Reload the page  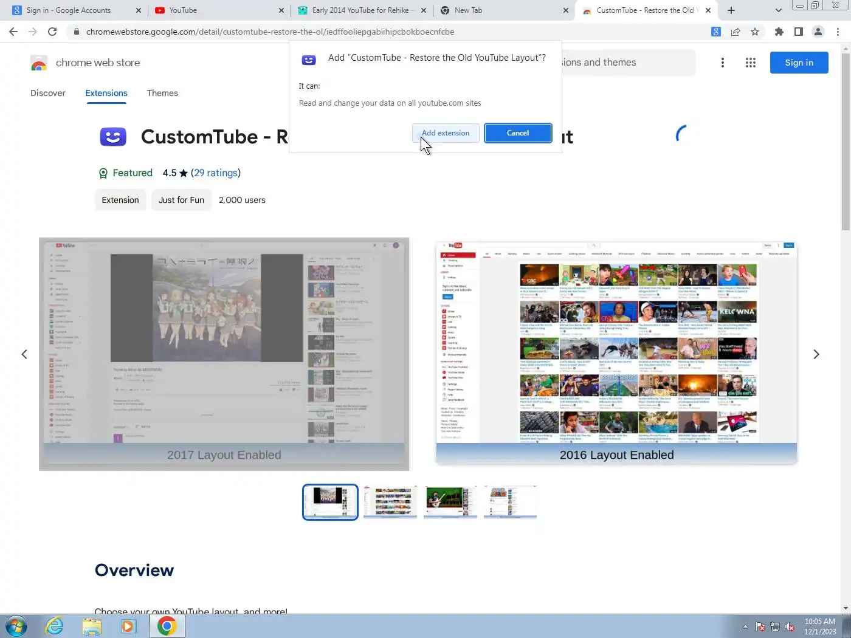click(x=52, y=32)
